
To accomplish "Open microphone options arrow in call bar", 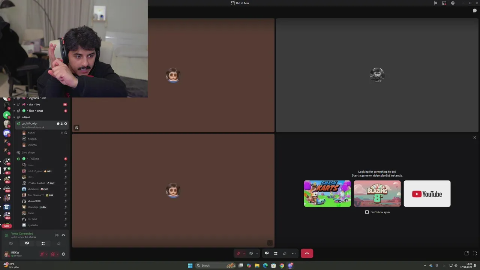I will 244,253.
